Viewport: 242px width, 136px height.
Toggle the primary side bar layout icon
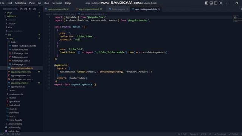[207, 3]
